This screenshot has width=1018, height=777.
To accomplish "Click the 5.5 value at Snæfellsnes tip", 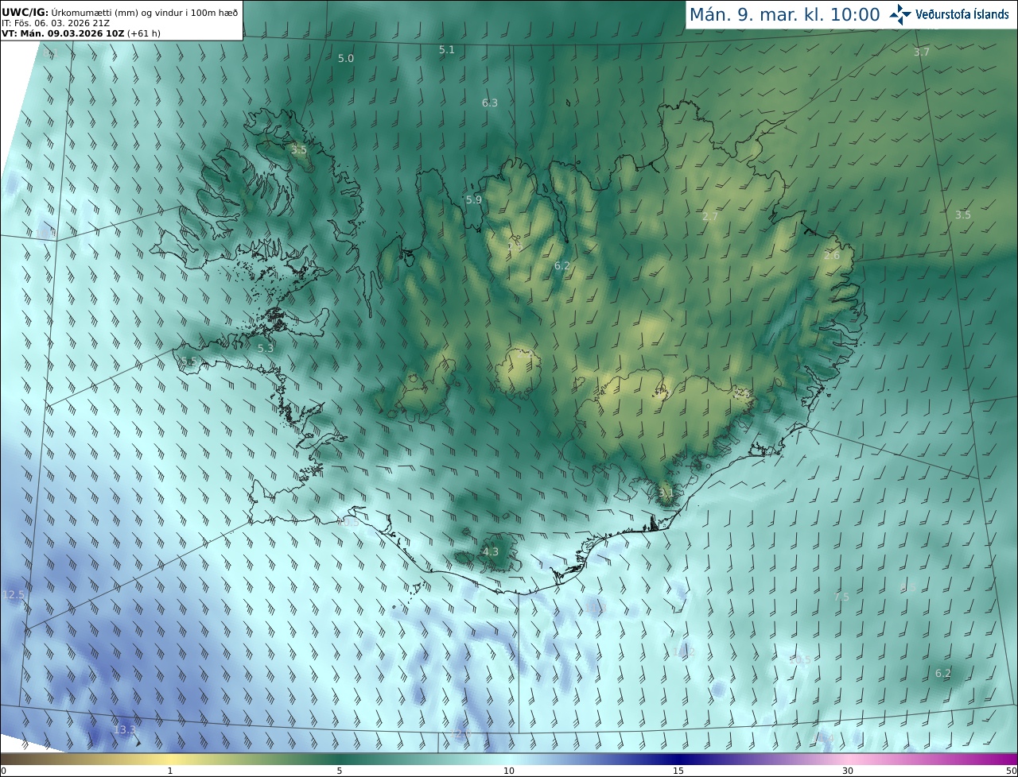I will [x=189, y=362].
